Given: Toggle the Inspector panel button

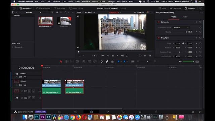Looking at the screenshot, I should pyautogui.click(x=190, y=8).
